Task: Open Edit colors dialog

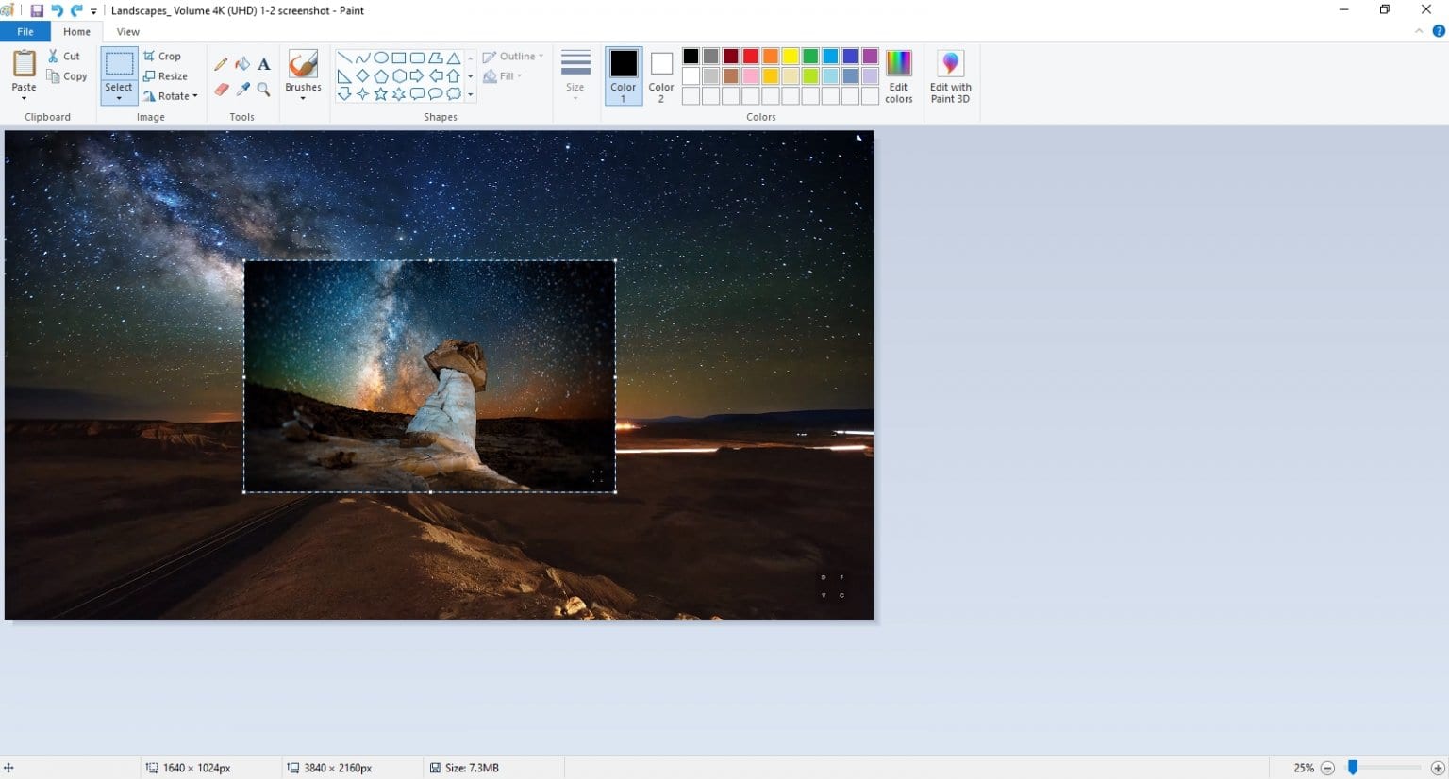Action: [x=898, y=75]
